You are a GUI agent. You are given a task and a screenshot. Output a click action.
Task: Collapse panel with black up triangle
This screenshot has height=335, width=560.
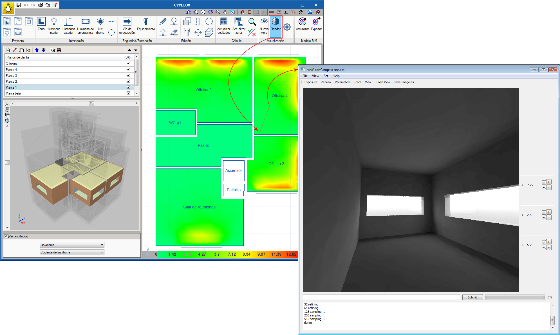[x=129, y=50]
